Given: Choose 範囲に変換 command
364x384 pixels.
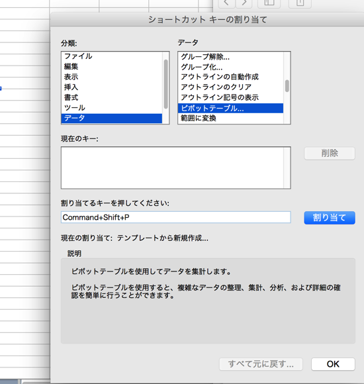Looking at the screenshot, I should coord(230,119).
